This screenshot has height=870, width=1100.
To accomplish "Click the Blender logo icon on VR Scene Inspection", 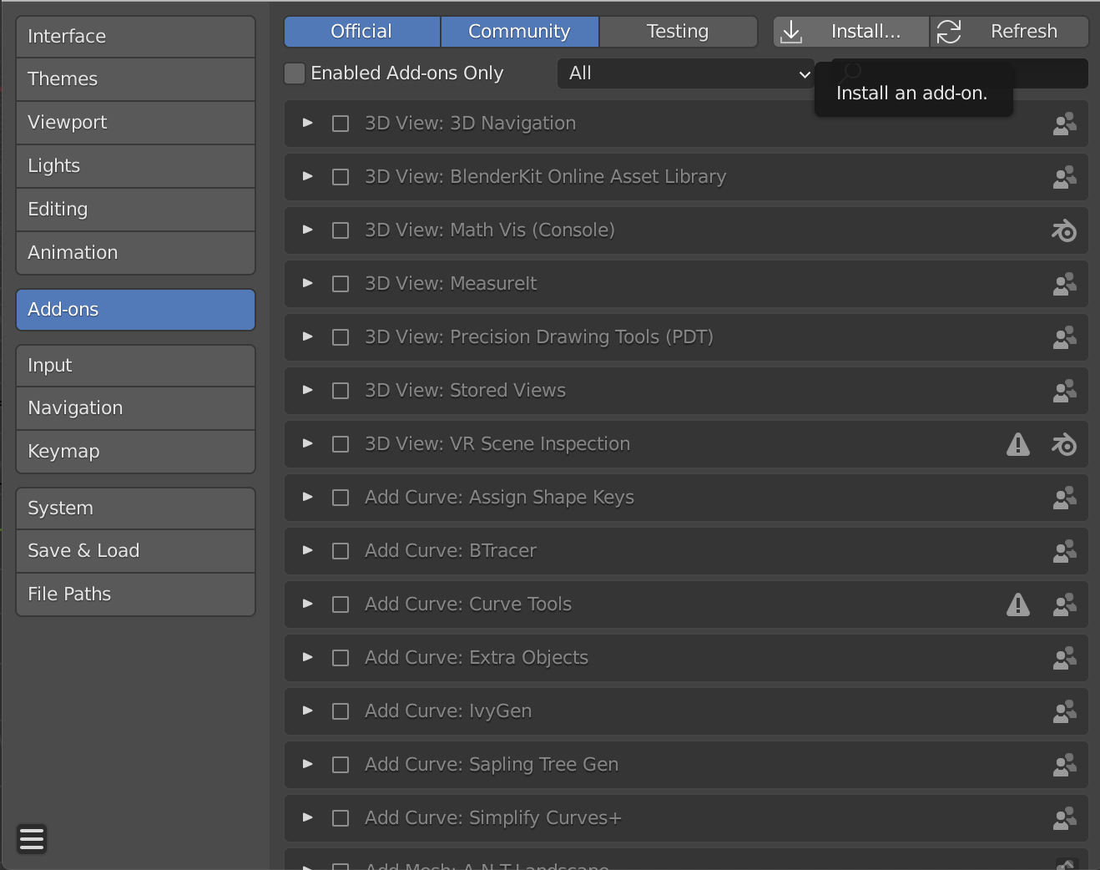I will pyautogui.click(x=1063, y=444).
